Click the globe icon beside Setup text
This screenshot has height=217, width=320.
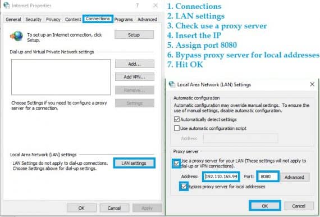coord(16,36)
